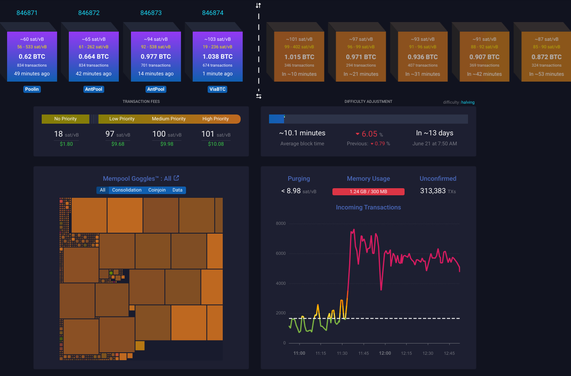Screen dimensions: 571x376
Task: Click the vertical arrows icon above the dashed divider
Action: pyautogui.click(x=259, y=5)
